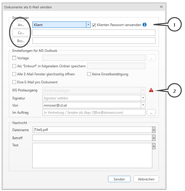Viewport: 185px width, 191px height.
Task: Close the Dokumente als E-Mail senden dialog
Action: pos(161,7)
